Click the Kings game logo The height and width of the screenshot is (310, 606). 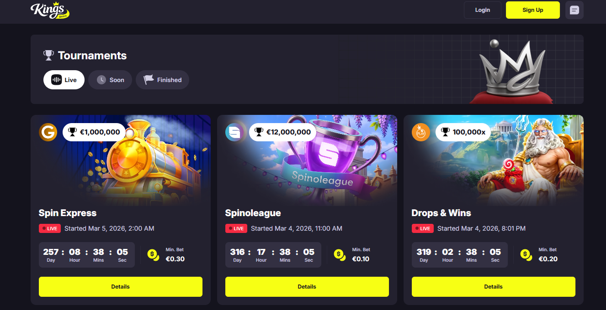tap(50, 10)
